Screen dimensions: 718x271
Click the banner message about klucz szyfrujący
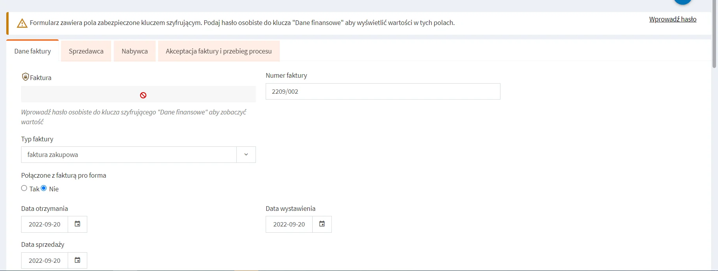tap(242, 23)
